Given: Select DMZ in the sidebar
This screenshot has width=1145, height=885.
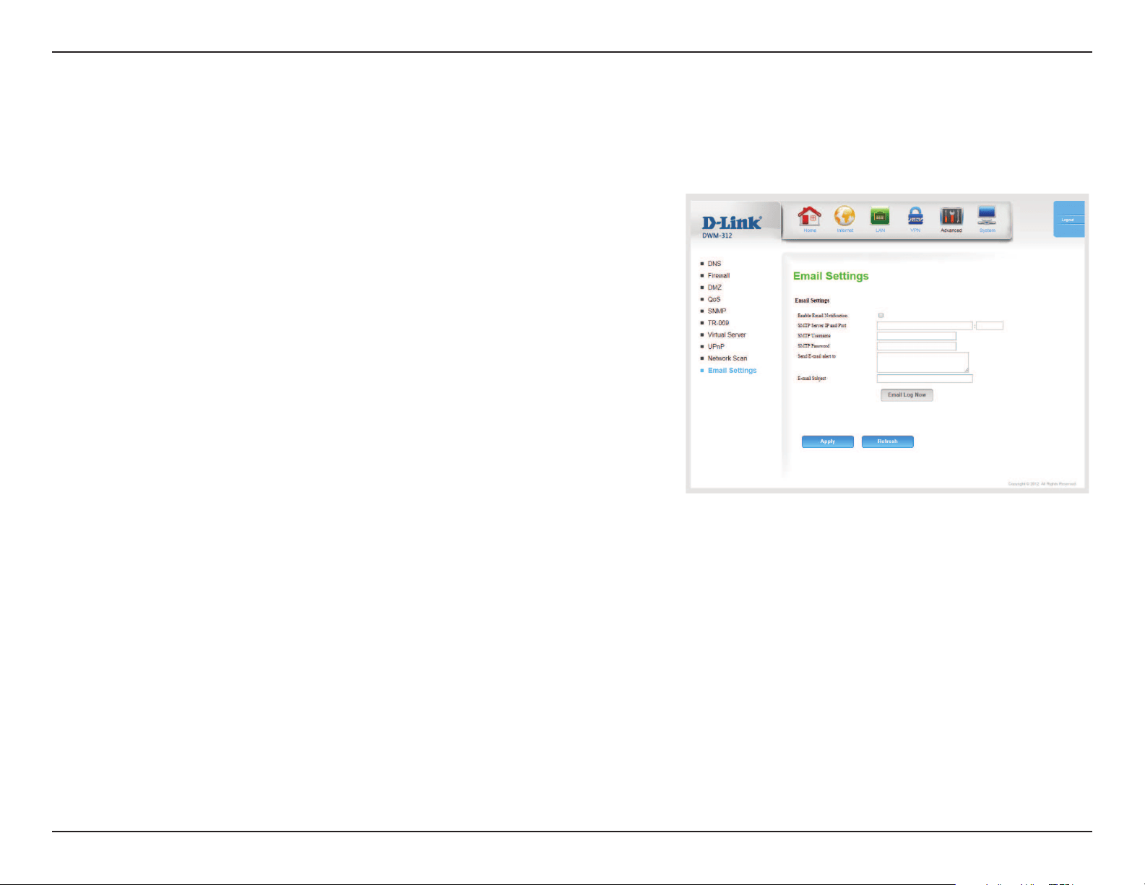Looking at the screenshot, I should point(714,288).
